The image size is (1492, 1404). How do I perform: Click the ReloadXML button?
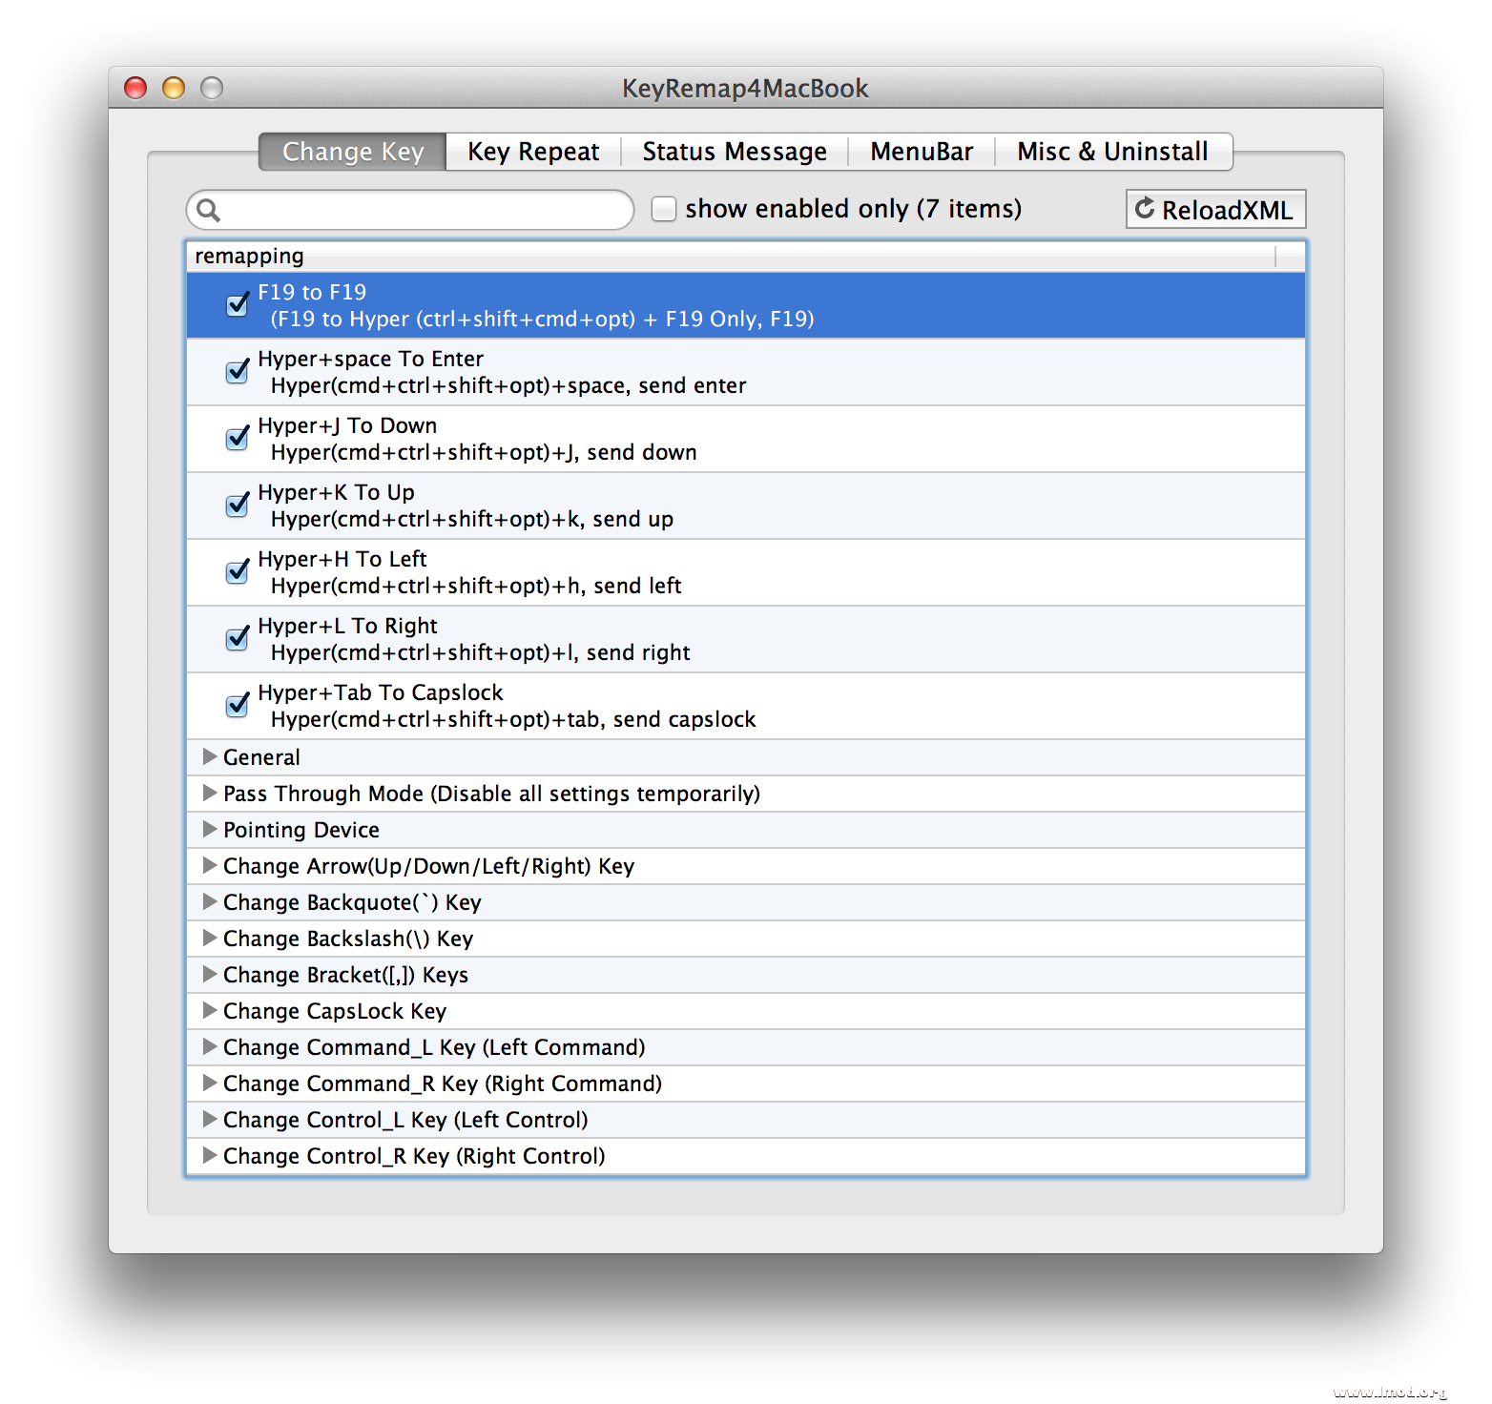[1214, 210]
